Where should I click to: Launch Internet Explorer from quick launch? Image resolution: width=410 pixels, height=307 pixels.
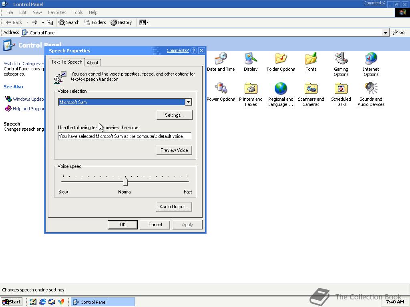pyautogui.click(x=42, y=302)
